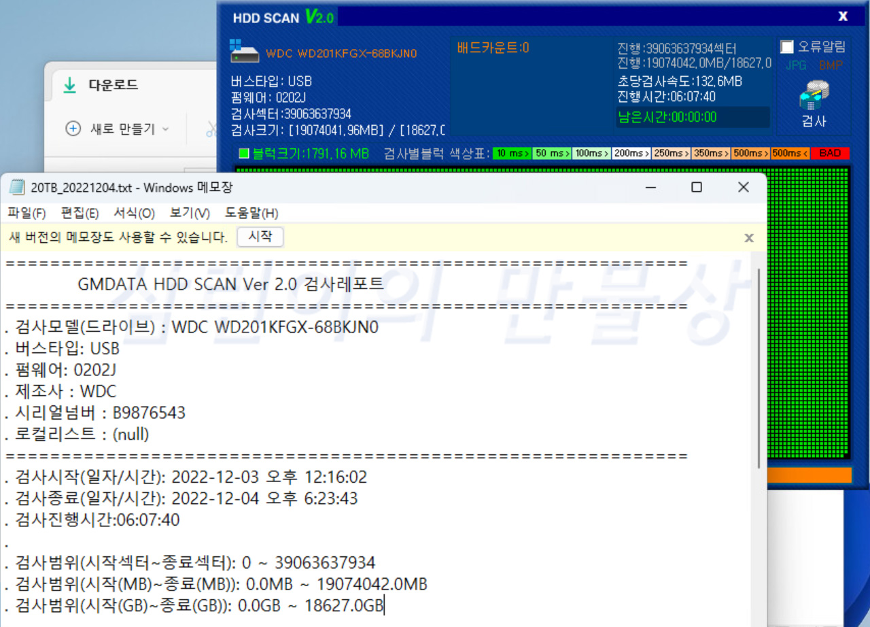Screen dimensions: 870x627
Task: Click the orange progress bar in HDD SCAN
Action: coord(808,475)
